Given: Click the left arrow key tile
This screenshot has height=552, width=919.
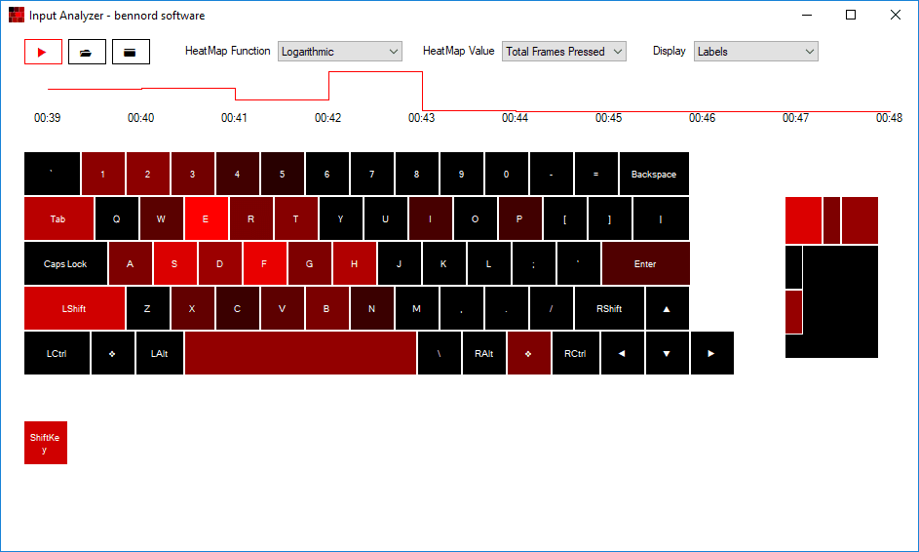Looking at the screenshot, I should 623,353.
